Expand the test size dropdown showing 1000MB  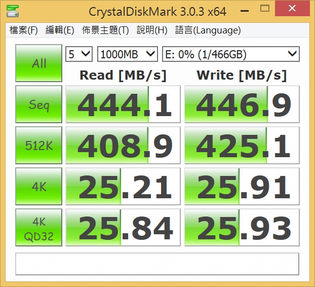[128, 54]
